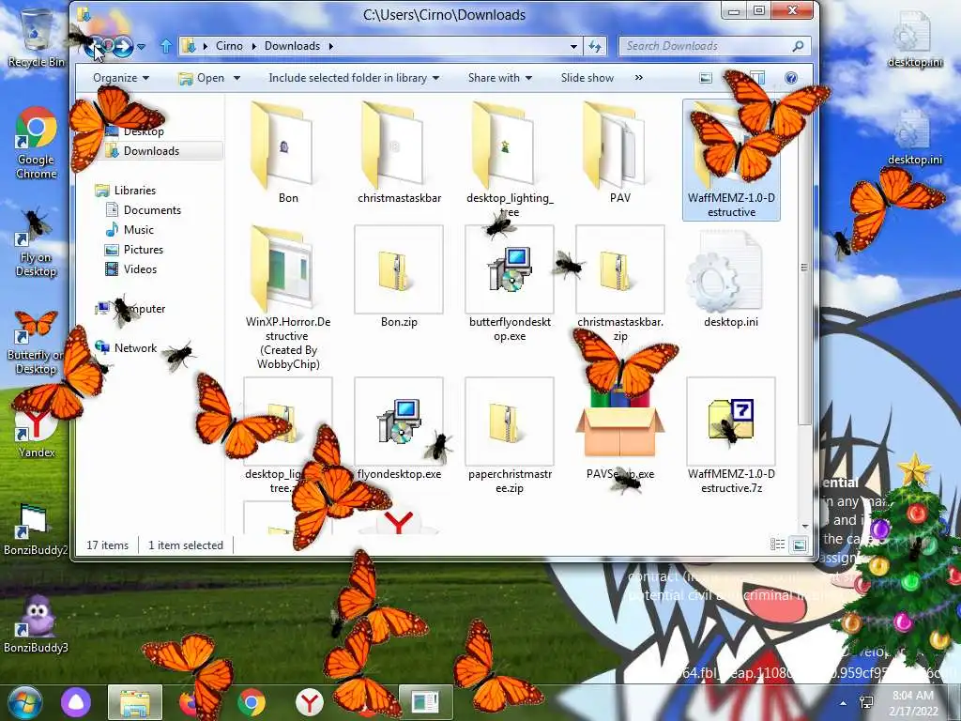This screenshot has height=721, width=961.
Task: Select WaffMEMZ-1.0-Destructive.7z archive
Action: [x=730, y=436]
